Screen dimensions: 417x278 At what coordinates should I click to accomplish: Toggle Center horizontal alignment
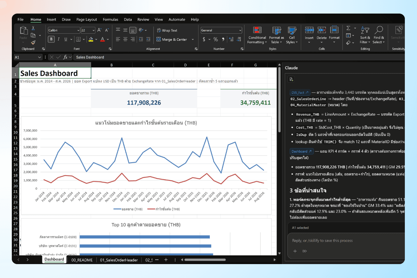125,39
